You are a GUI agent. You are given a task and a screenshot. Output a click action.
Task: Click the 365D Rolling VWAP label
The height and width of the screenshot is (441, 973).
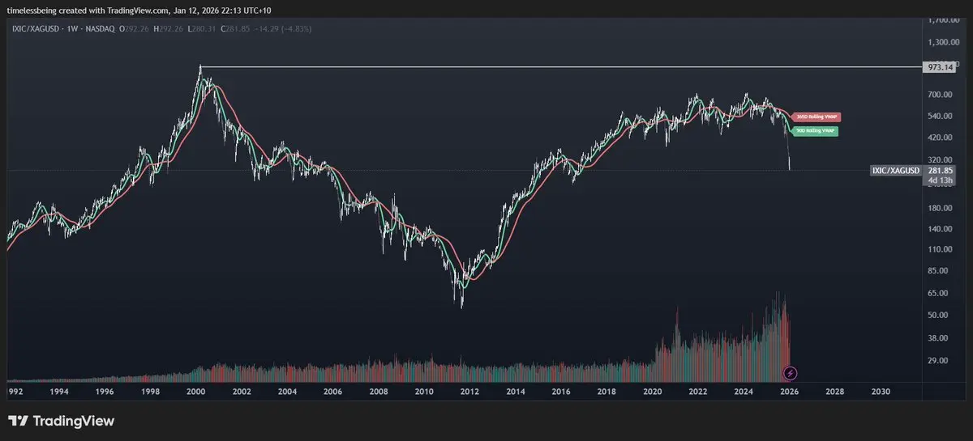pos(815,117)
